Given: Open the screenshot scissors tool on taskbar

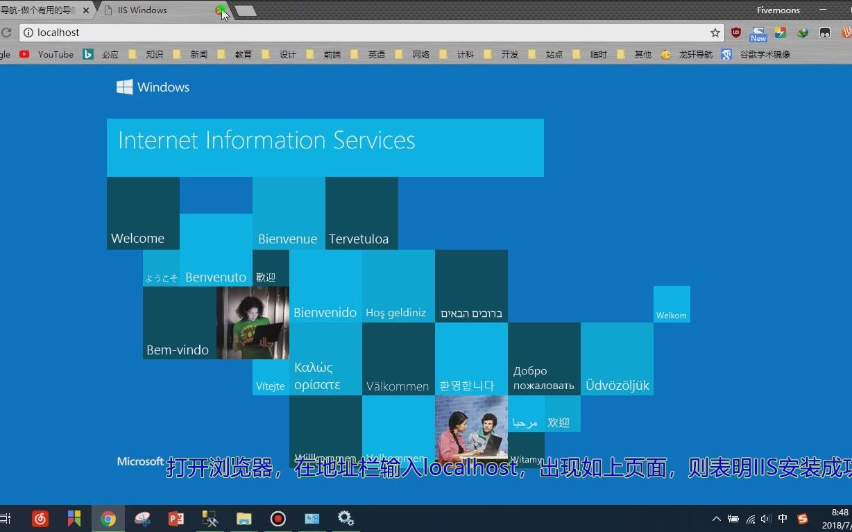Looking at the screenshot, I should pos(142,518).
